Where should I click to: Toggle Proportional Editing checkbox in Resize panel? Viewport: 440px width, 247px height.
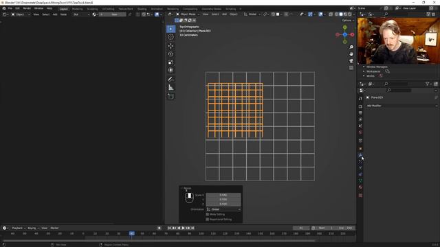tap(208, 220)
